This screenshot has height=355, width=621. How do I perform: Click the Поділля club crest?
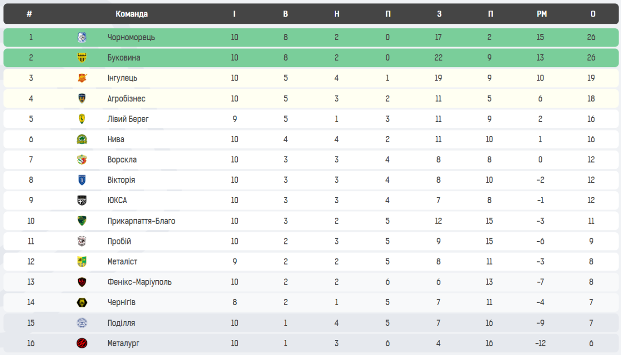pos(82,323)
